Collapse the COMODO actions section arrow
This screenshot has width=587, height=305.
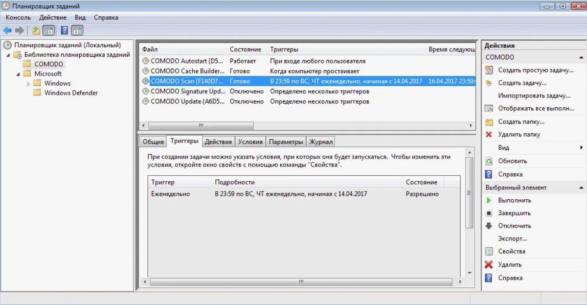(581, 57)
